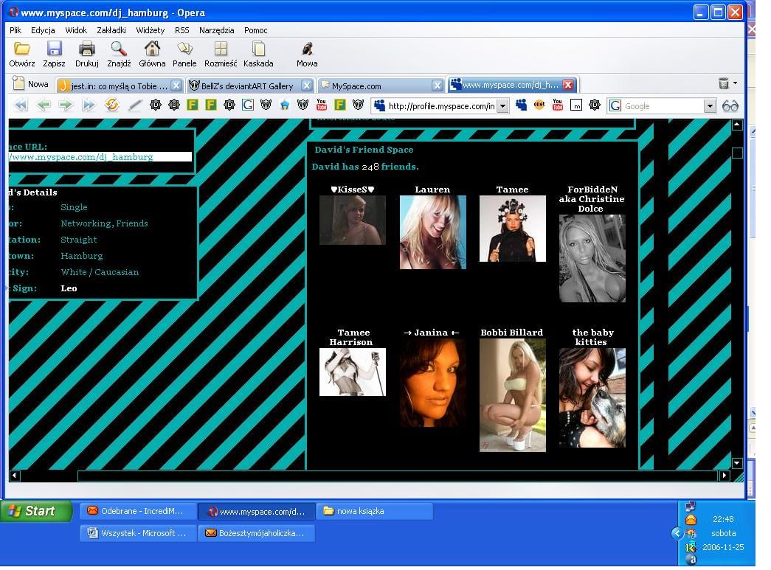The height and width of the screenshot is (570, 771).
Task: Close the jest.in tab
Action: [x=176, y=86]
